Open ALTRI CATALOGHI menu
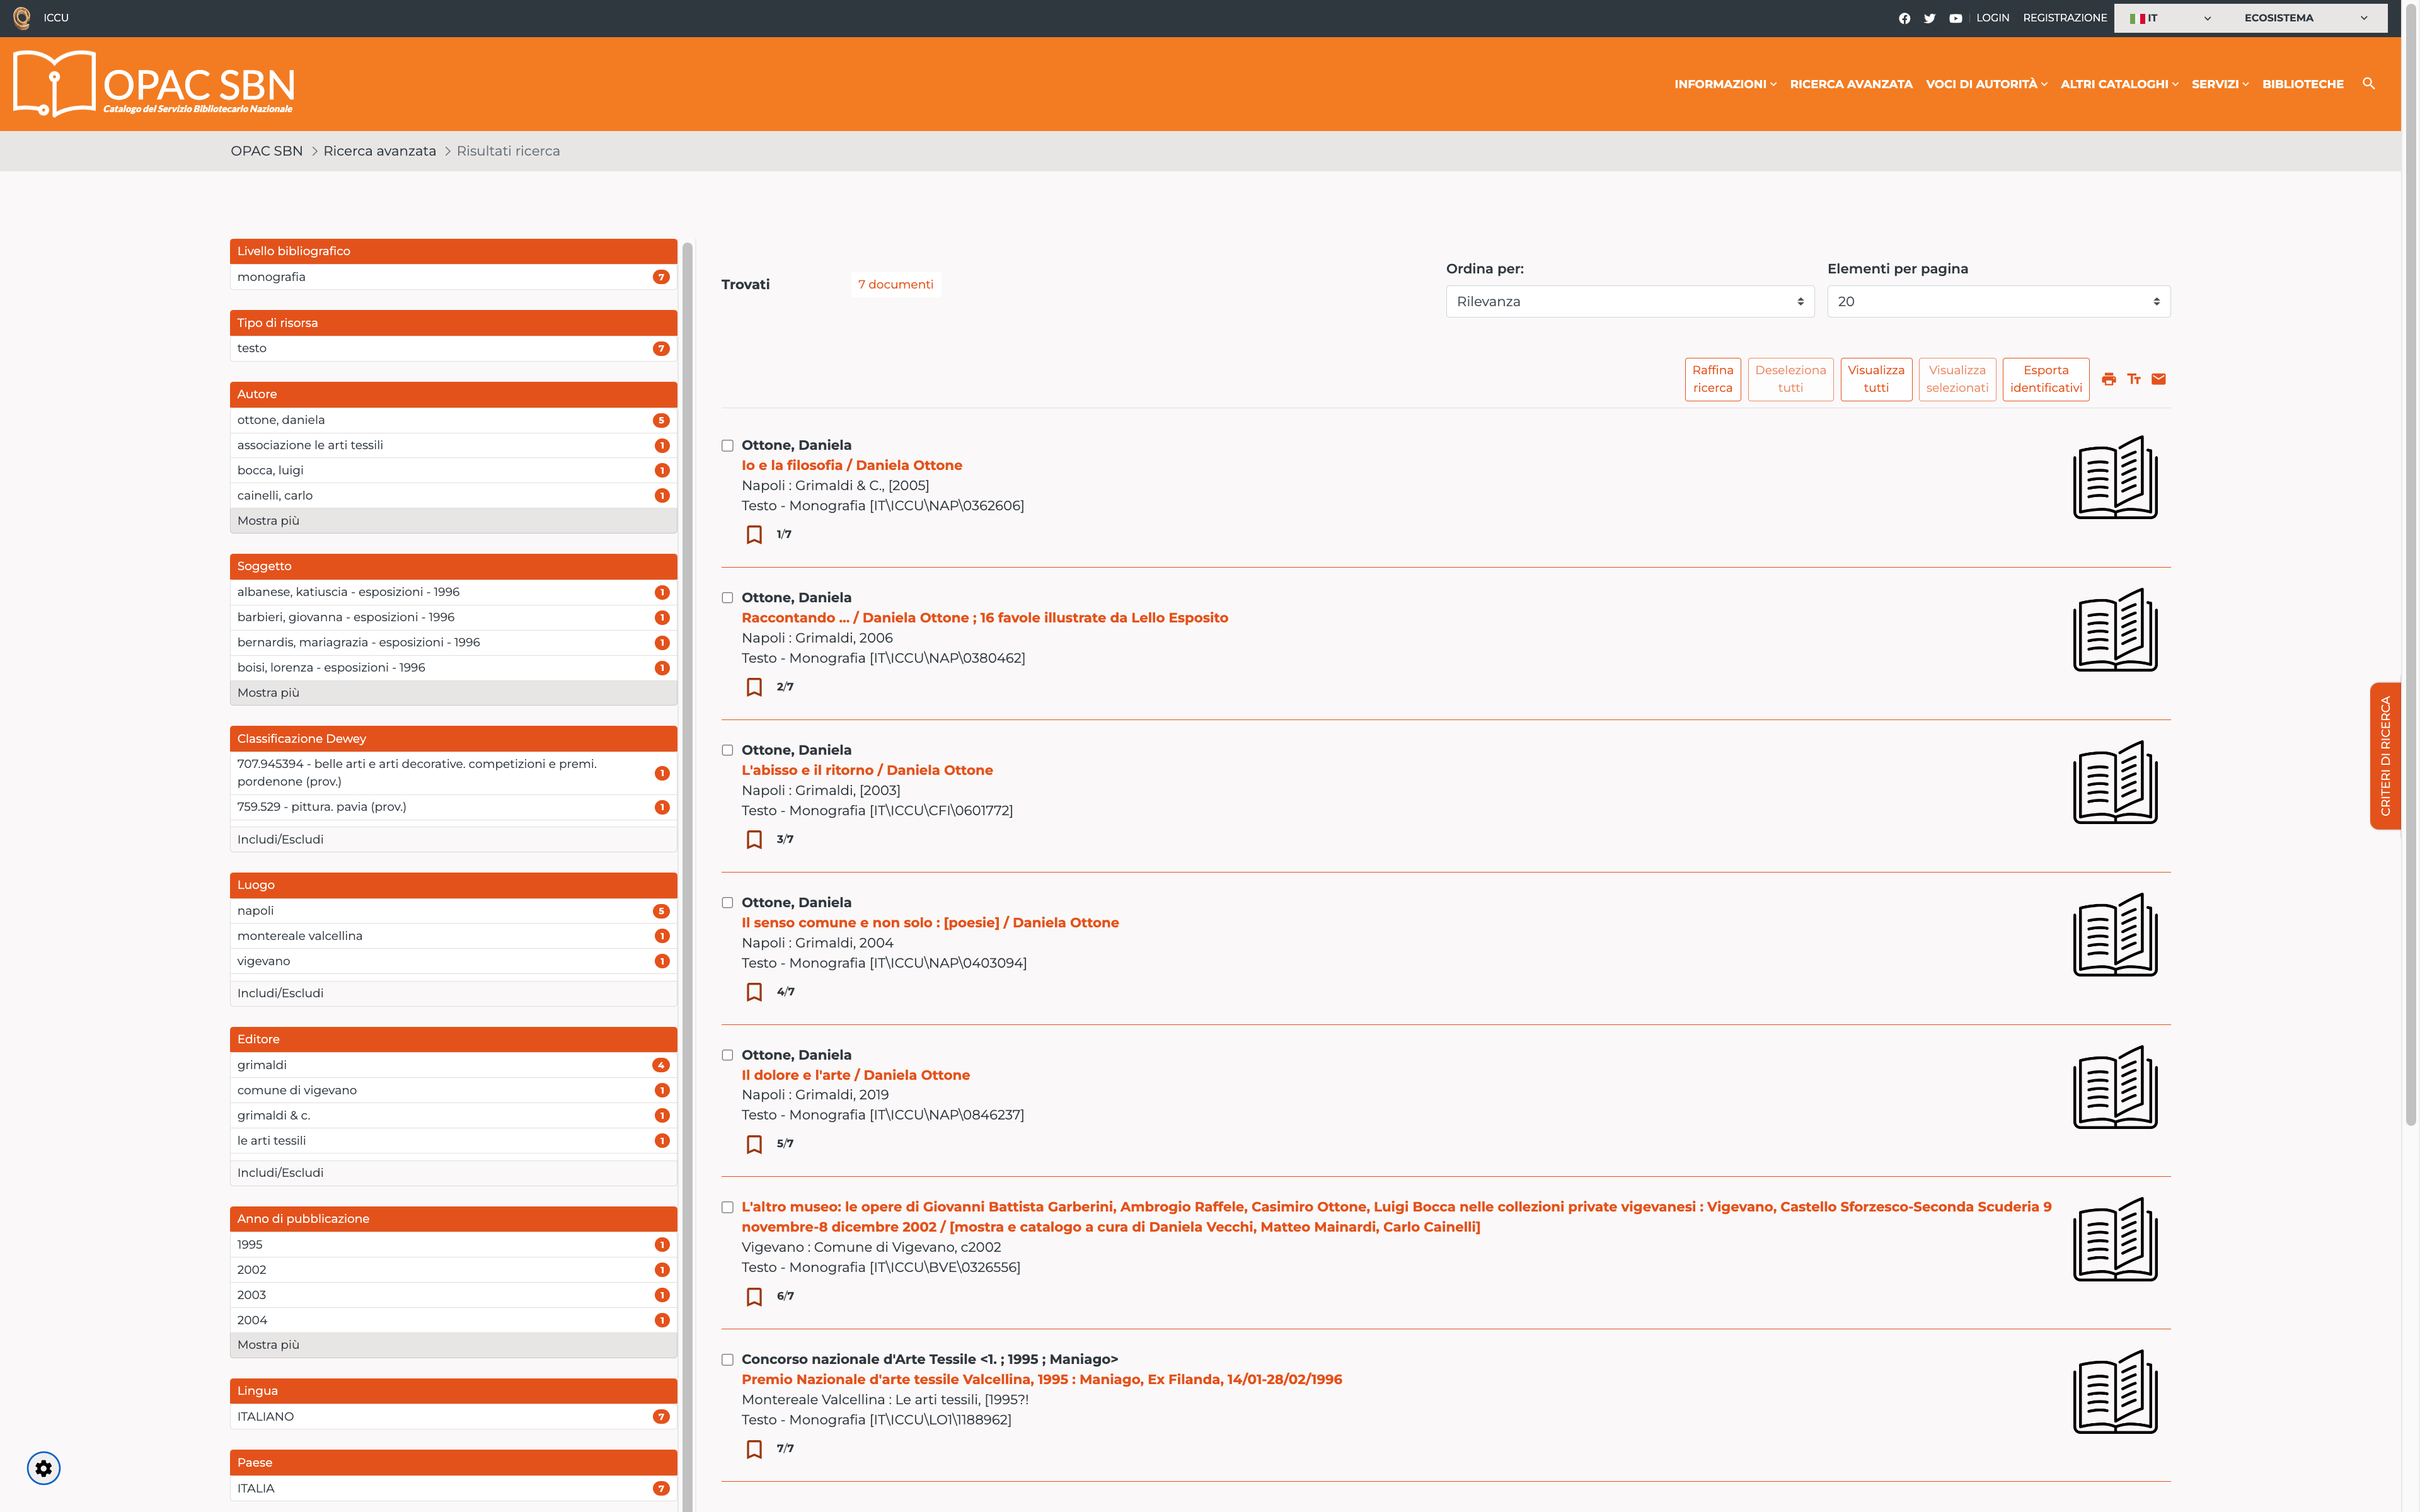The width and height of the screenshot is (2420, 1512). 2119,84
